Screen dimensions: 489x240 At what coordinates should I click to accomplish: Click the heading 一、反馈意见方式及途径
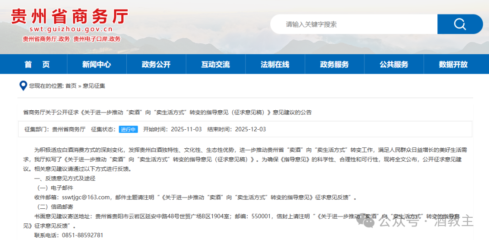click(65, 179)
